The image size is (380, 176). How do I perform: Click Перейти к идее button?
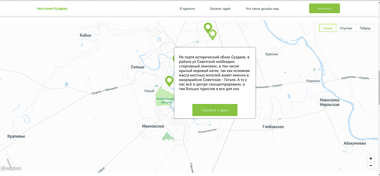point(215,110)
